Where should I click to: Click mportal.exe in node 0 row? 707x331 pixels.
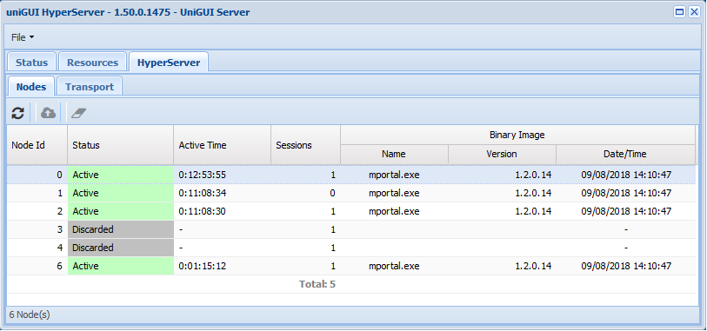pyautogui.click(x=394, y=175)
